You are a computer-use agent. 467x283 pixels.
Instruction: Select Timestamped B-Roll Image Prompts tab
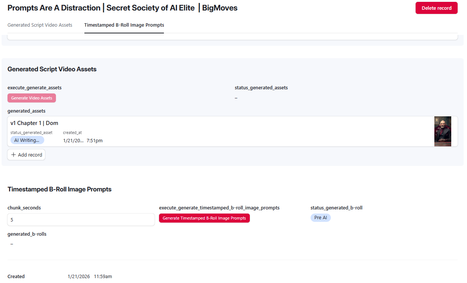point(124,25)
